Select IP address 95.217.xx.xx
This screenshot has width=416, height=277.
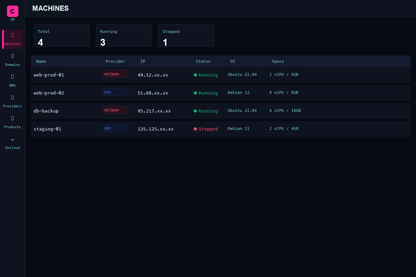[154, 111]
